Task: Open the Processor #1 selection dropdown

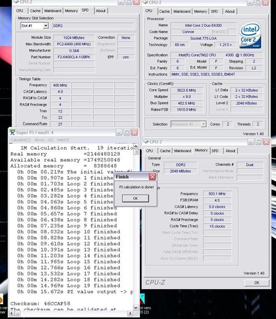Action: click(x=203, y=124)
